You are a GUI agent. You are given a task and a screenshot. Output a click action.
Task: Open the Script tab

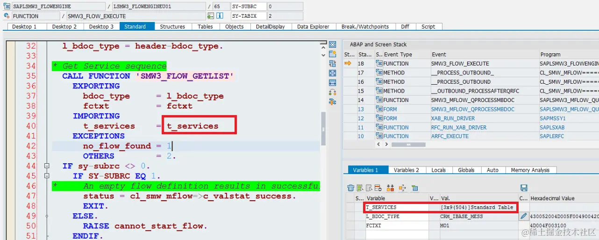[428, 27]
